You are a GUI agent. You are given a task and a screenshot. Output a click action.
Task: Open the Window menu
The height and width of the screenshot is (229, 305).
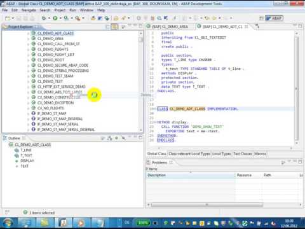86,10
